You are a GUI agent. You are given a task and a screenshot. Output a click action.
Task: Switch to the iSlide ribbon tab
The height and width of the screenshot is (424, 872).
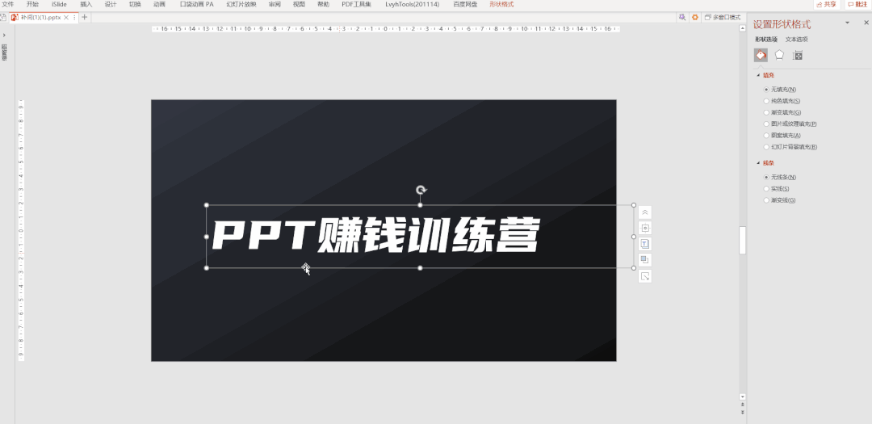[x=59, y=5]
